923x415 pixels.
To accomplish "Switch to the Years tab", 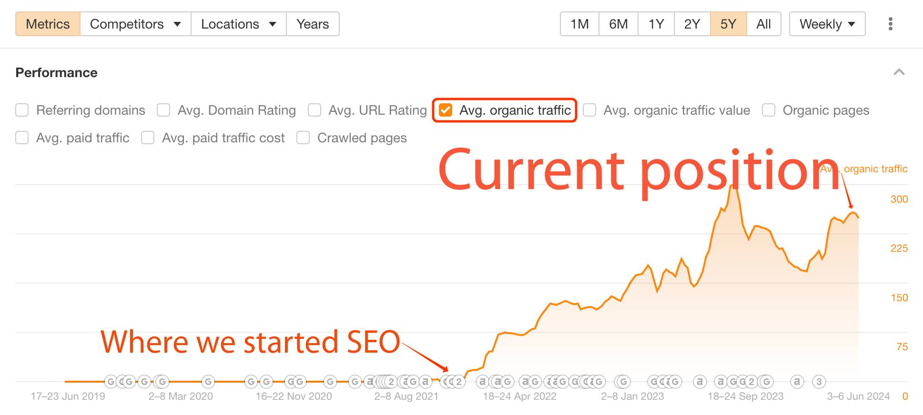I will point(313,24).
